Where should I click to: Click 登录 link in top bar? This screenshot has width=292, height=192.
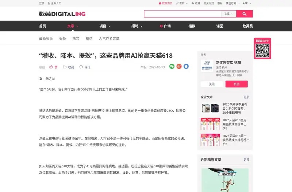42,3
